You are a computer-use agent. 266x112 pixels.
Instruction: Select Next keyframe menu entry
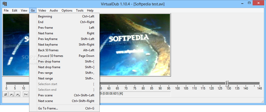pos(64,45)
